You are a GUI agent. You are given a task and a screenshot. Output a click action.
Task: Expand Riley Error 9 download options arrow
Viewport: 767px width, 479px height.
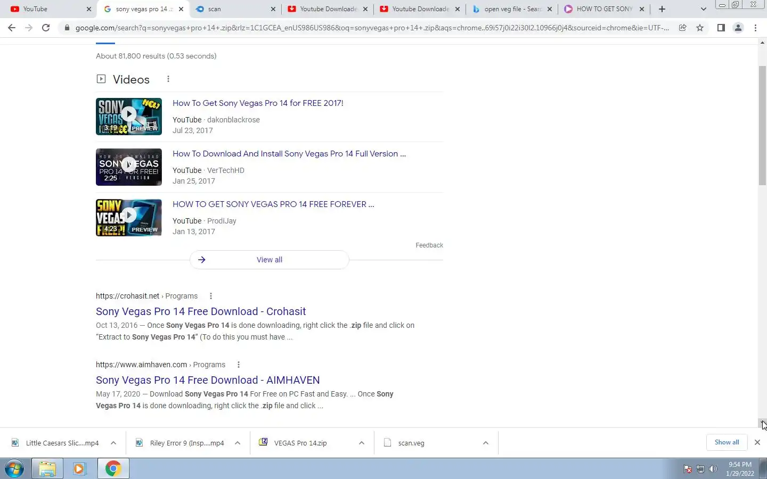238,443
